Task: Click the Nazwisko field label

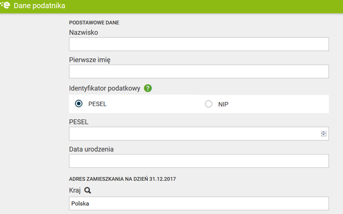Action: [83, 33]
